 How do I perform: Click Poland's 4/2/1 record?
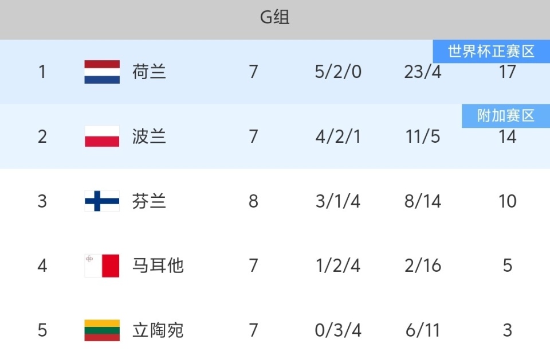point(338,136)
